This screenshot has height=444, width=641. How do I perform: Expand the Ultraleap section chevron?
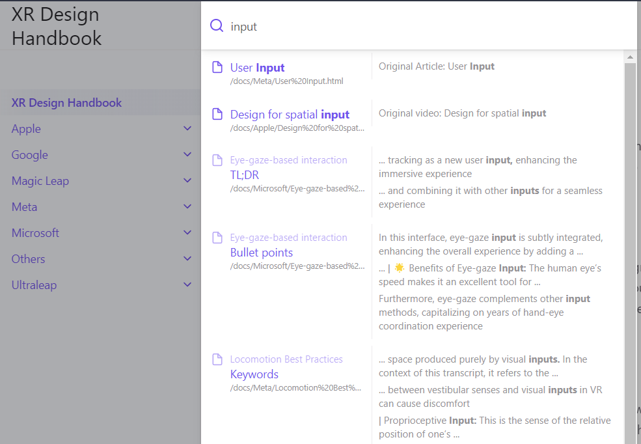pyautogui.click(x=187, y=284)
